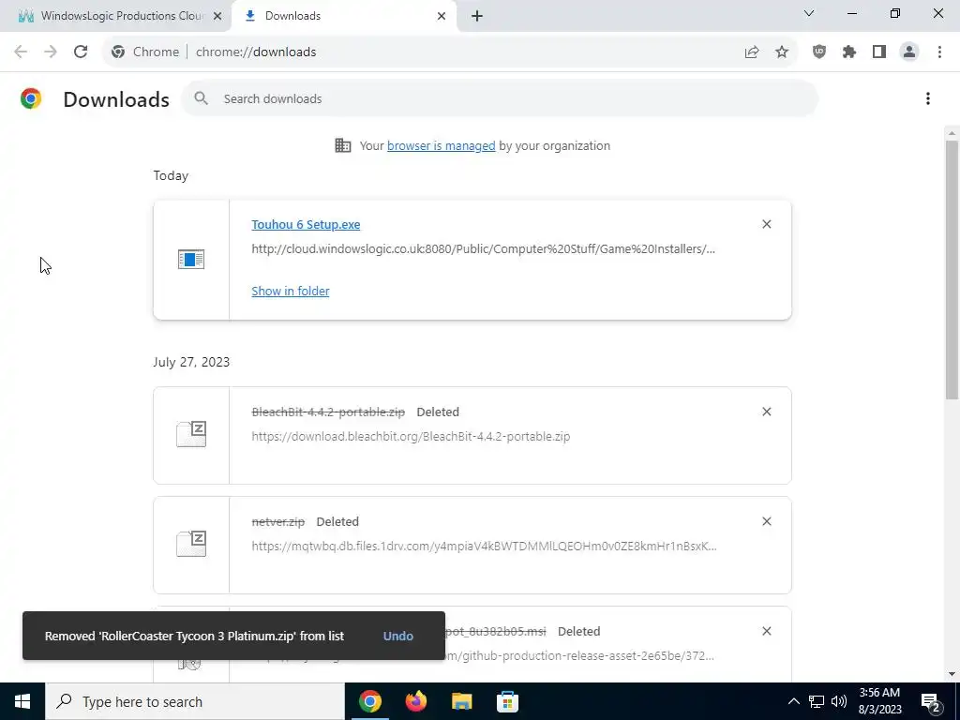Image resolution: width=960 pixels, height=720 pixels.
Task: Open a new tab with plus button
Action: [477, 16]
